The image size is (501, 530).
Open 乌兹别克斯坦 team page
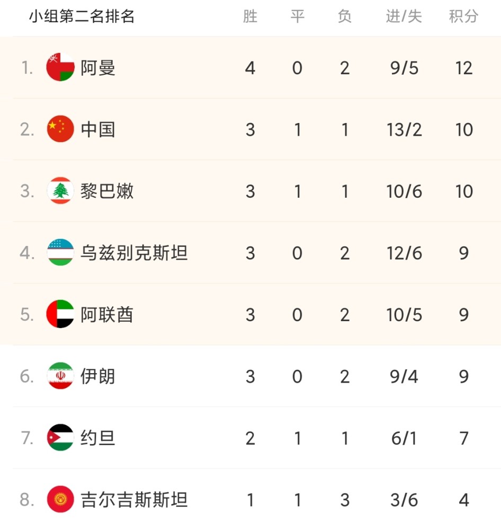(134, 253)
